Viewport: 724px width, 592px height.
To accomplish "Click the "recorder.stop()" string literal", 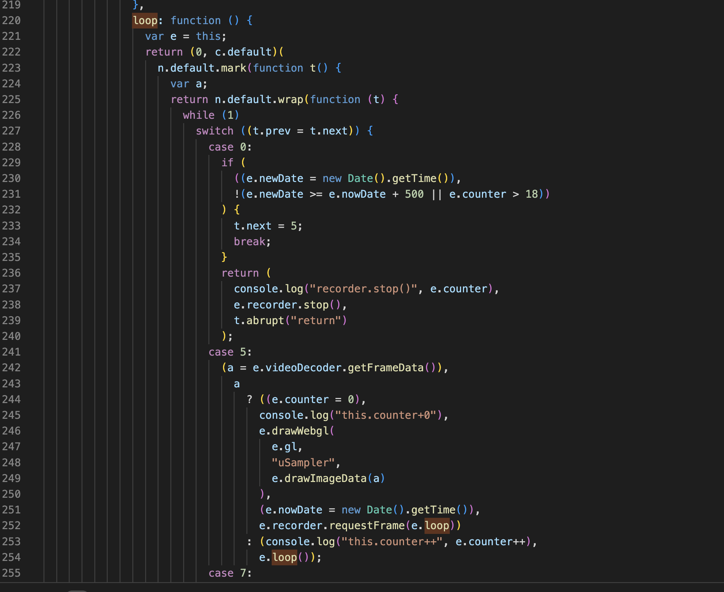I will tap(363, 289).
